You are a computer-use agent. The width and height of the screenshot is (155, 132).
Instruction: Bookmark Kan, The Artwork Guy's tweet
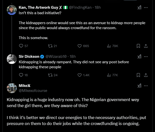pos(138,46)
